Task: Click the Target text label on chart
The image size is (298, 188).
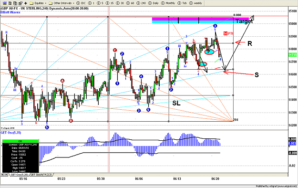Action: [244, 21]
